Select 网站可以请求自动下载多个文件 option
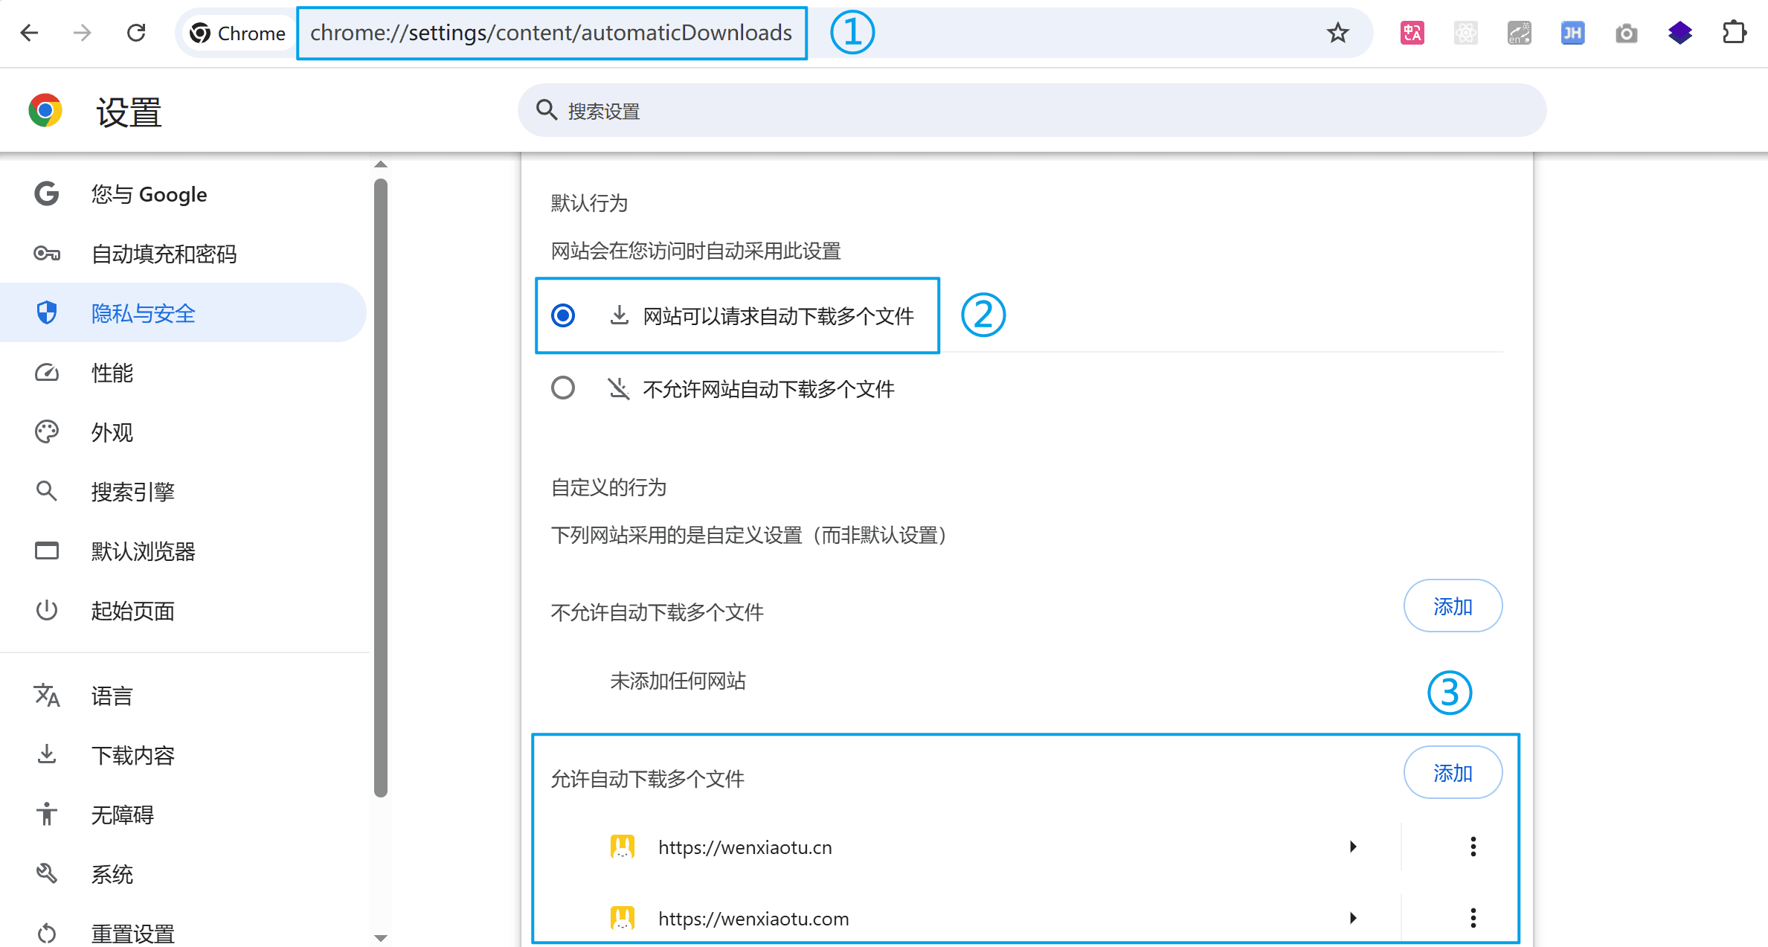Image resolution: width=1768 pixels, height=947 pixels. coord(563,315)
